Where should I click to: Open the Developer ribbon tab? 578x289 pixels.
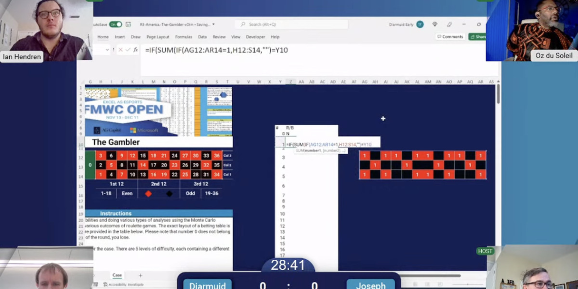pos(256,37)
